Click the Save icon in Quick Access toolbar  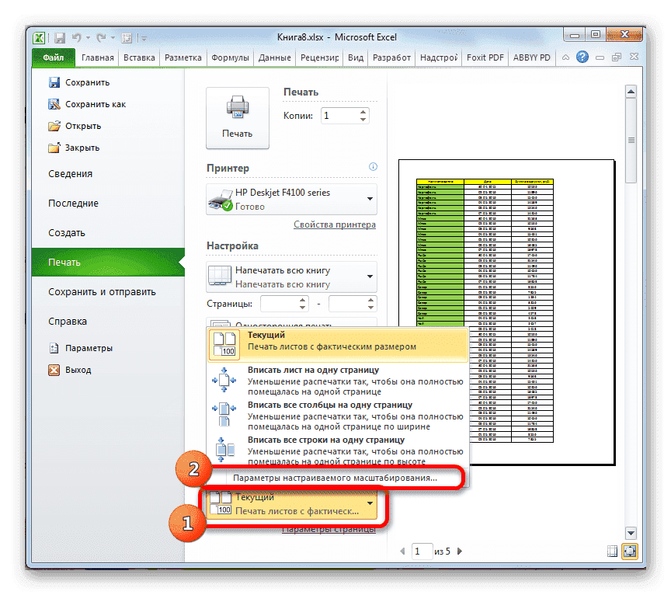[x=60, y=37]
